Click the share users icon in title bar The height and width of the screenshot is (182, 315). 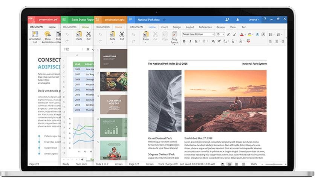(x=227, y=20)
